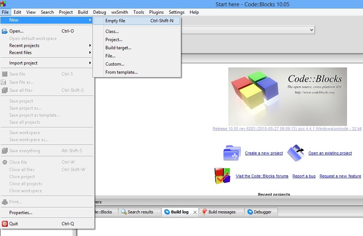
Task: Choose Build target... from New submenu
Action: click(x=137, y=48)
